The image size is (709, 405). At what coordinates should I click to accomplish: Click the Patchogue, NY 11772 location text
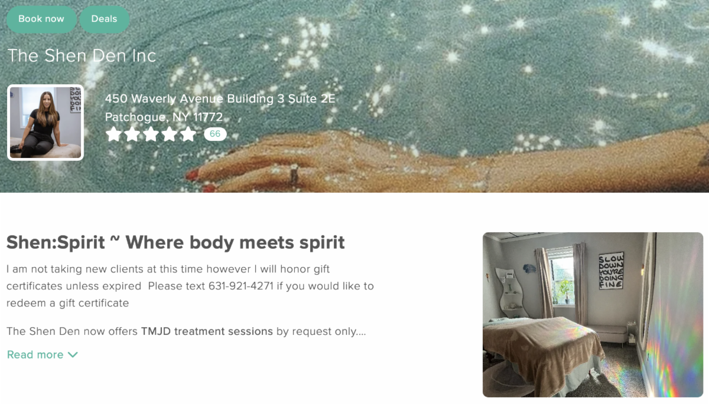point(164,117)
